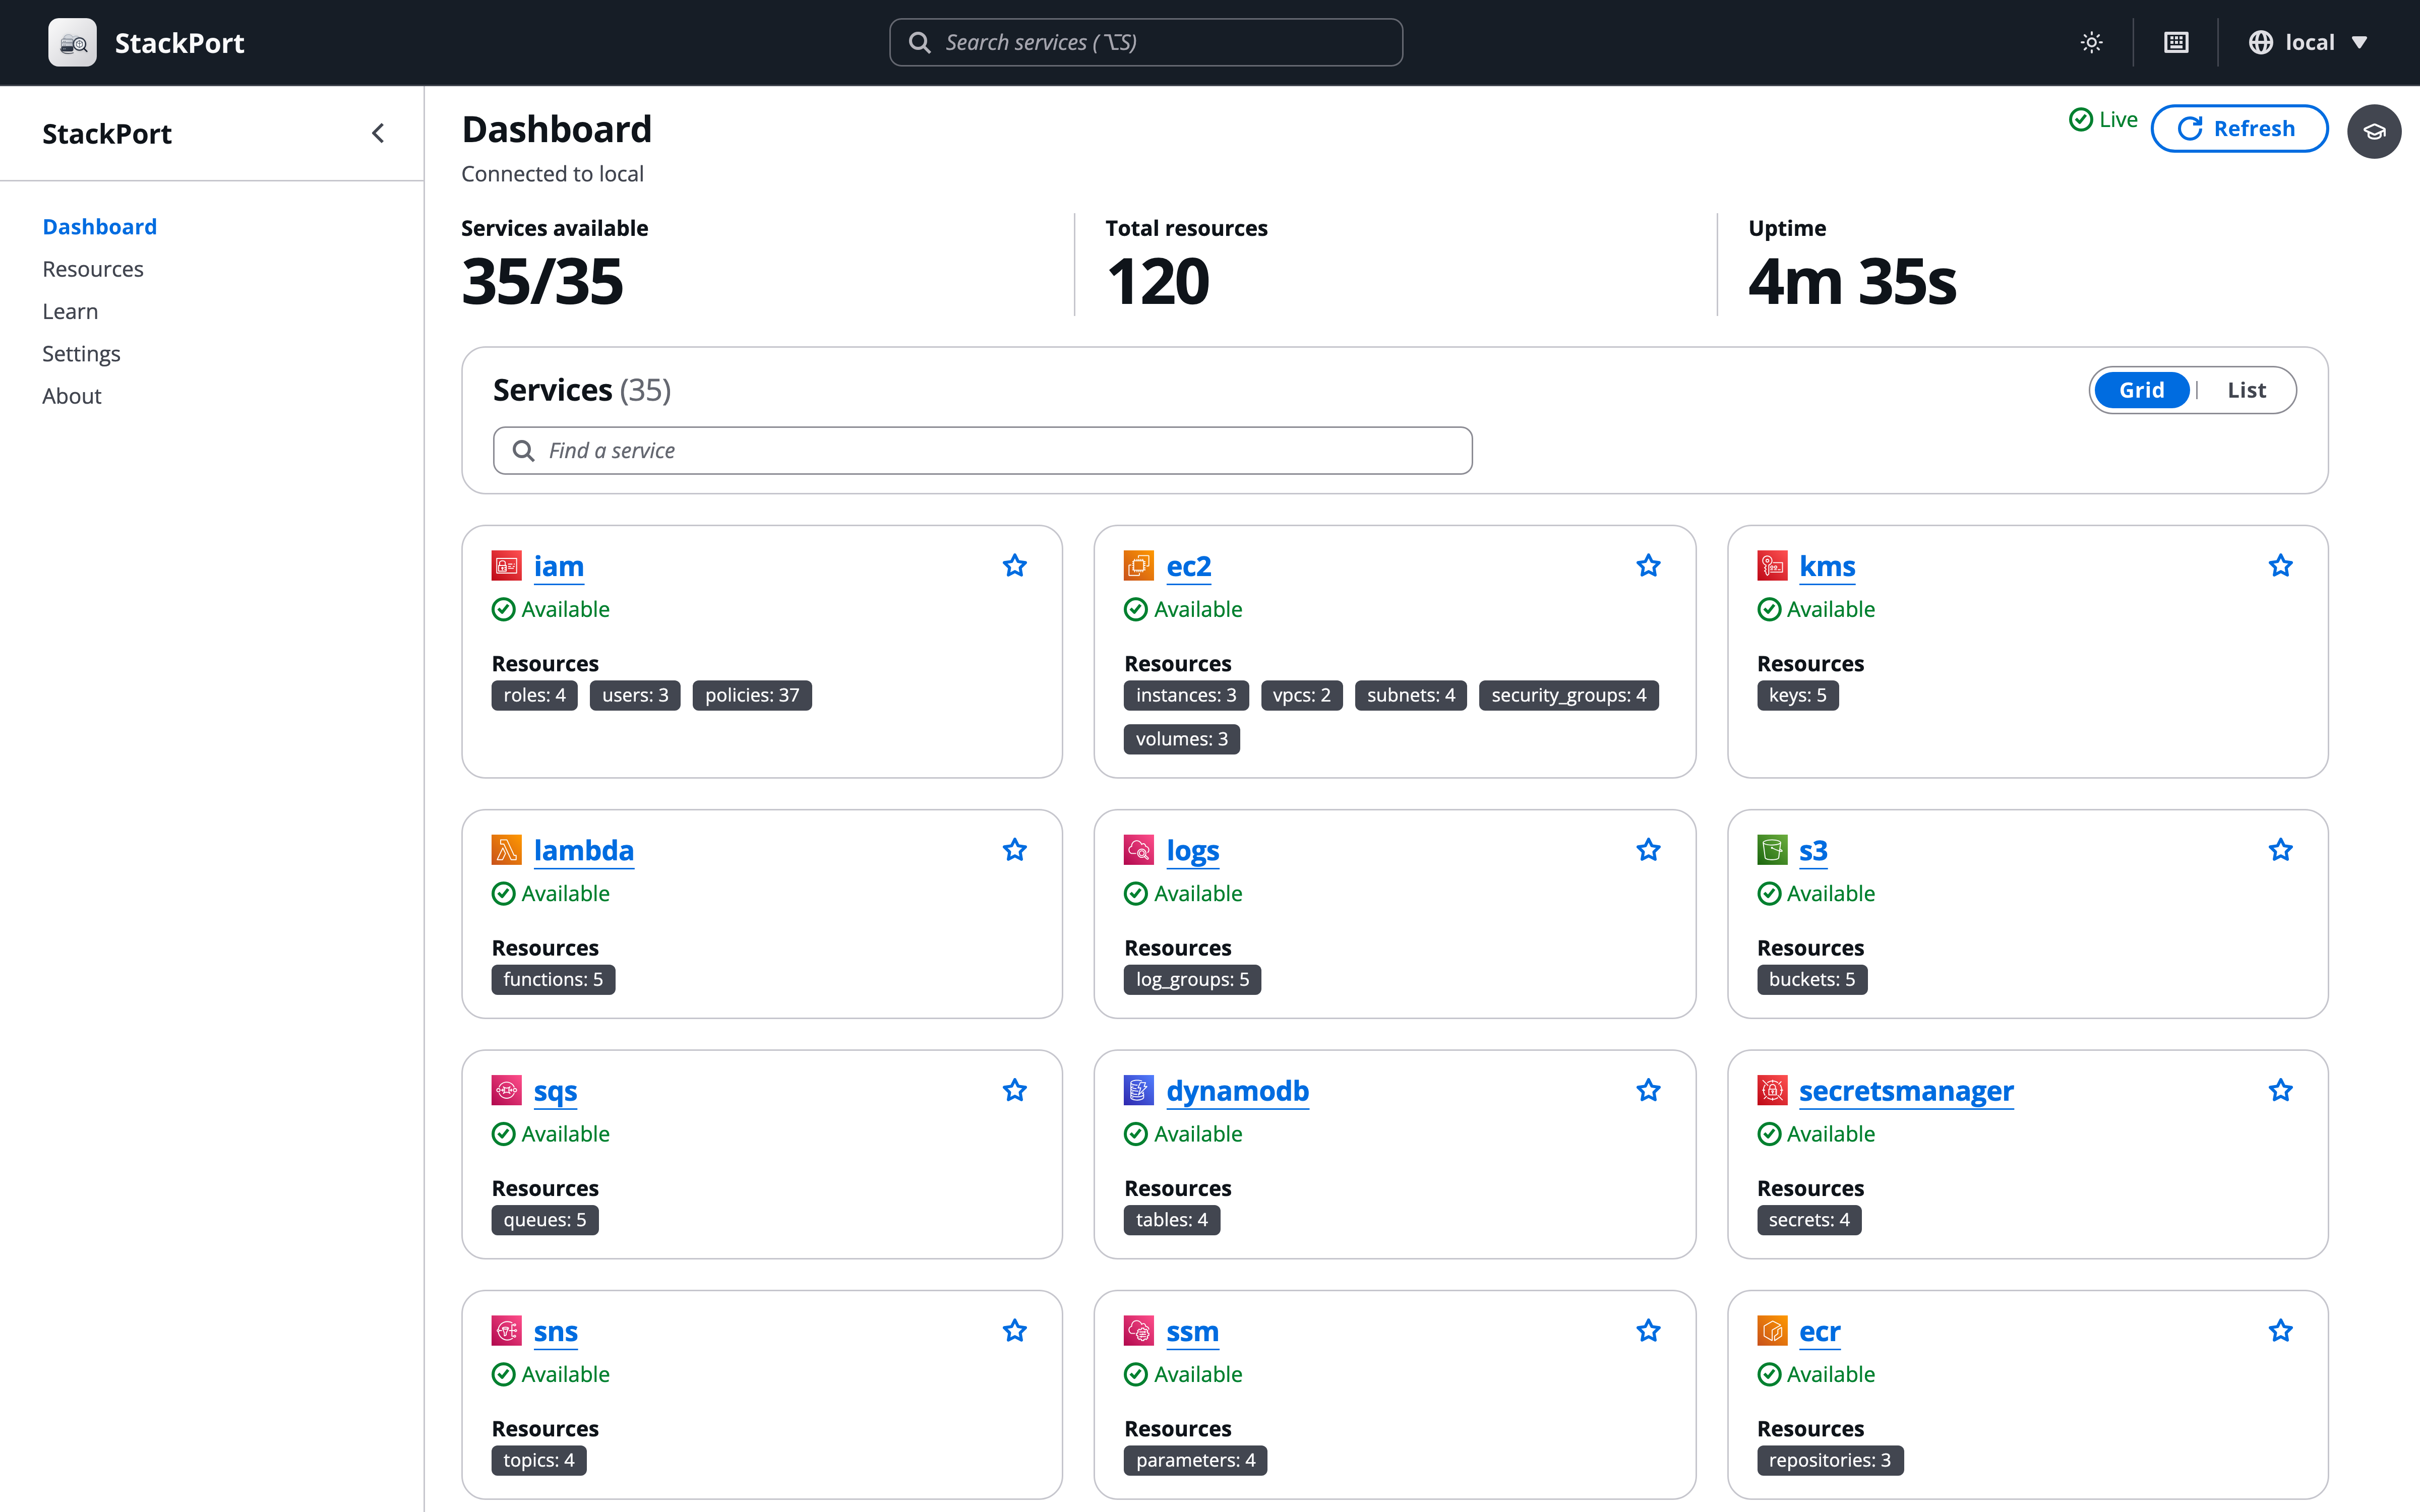Click the logs service icon

[x=1138, y=850]
